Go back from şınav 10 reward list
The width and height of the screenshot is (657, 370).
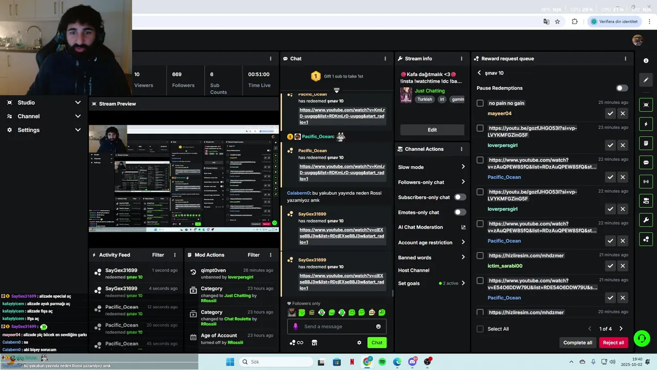479,73
